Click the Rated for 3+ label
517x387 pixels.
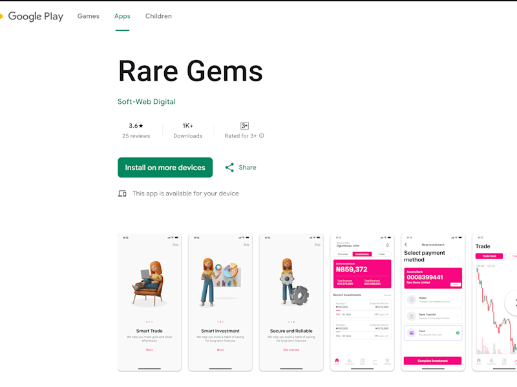pyautogui.click(x=240, y=136)
